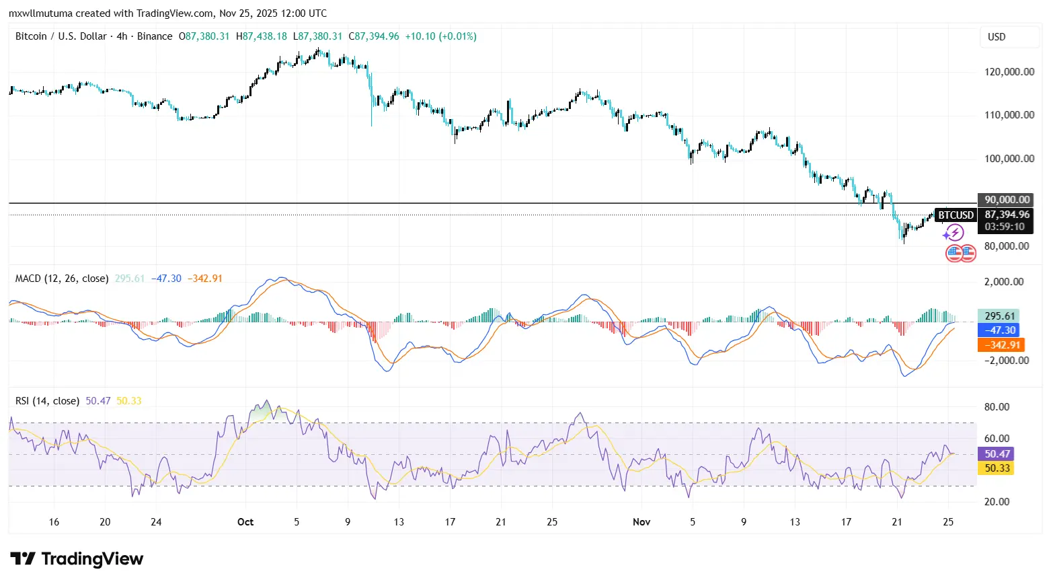Click the BTCUSD label on the price axis
Image resolution: width=1051 pixels, height=584 pixels.
tap(956, 215)
